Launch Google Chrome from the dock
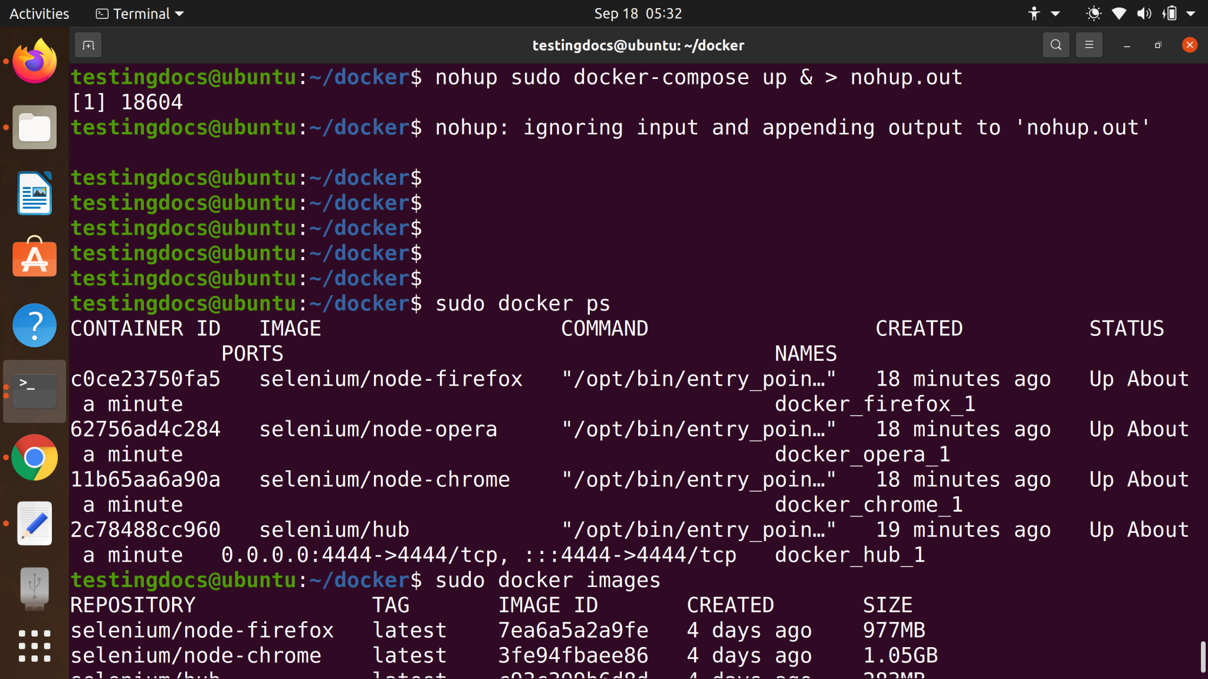Viewport: 1208px width, 679px height. coord(34,457)
